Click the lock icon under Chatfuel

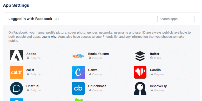click(28, 90)
